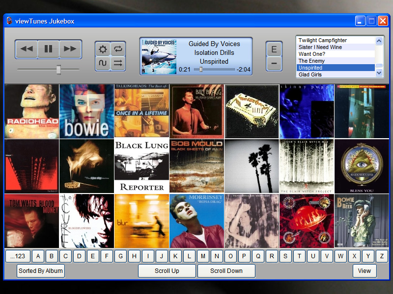Jump to letter P
Image resolution: width=393 pixels, height=294 pixels.
[244, 256]
